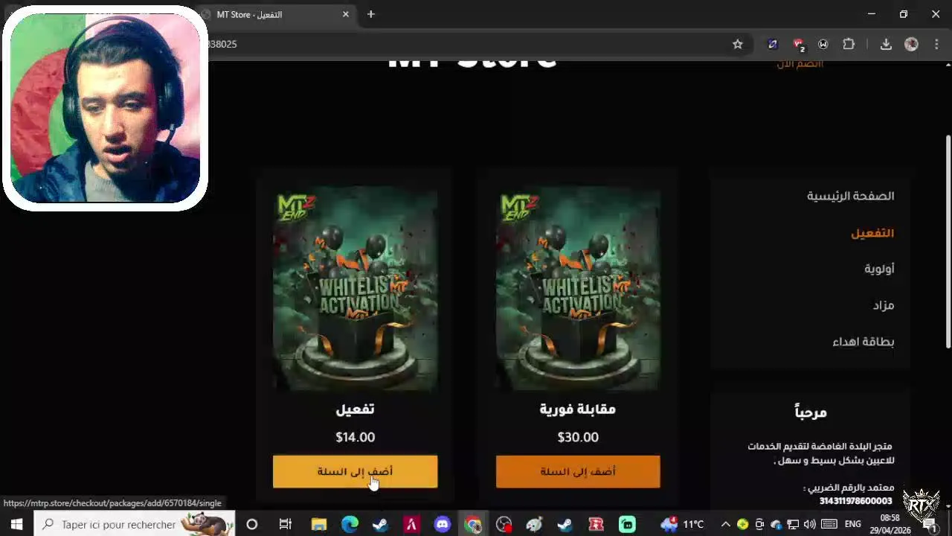The height and width of the screenshot is (536, 952).
Task: Open network tray icon
Action: pos(793,524)
